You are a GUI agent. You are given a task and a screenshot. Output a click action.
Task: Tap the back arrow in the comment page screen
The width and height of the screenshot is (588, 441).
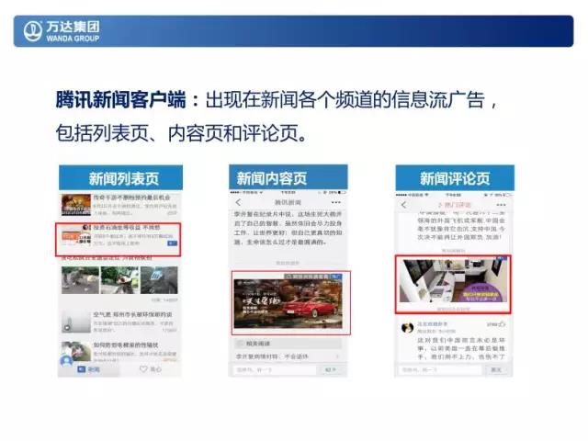pos(403,205)
